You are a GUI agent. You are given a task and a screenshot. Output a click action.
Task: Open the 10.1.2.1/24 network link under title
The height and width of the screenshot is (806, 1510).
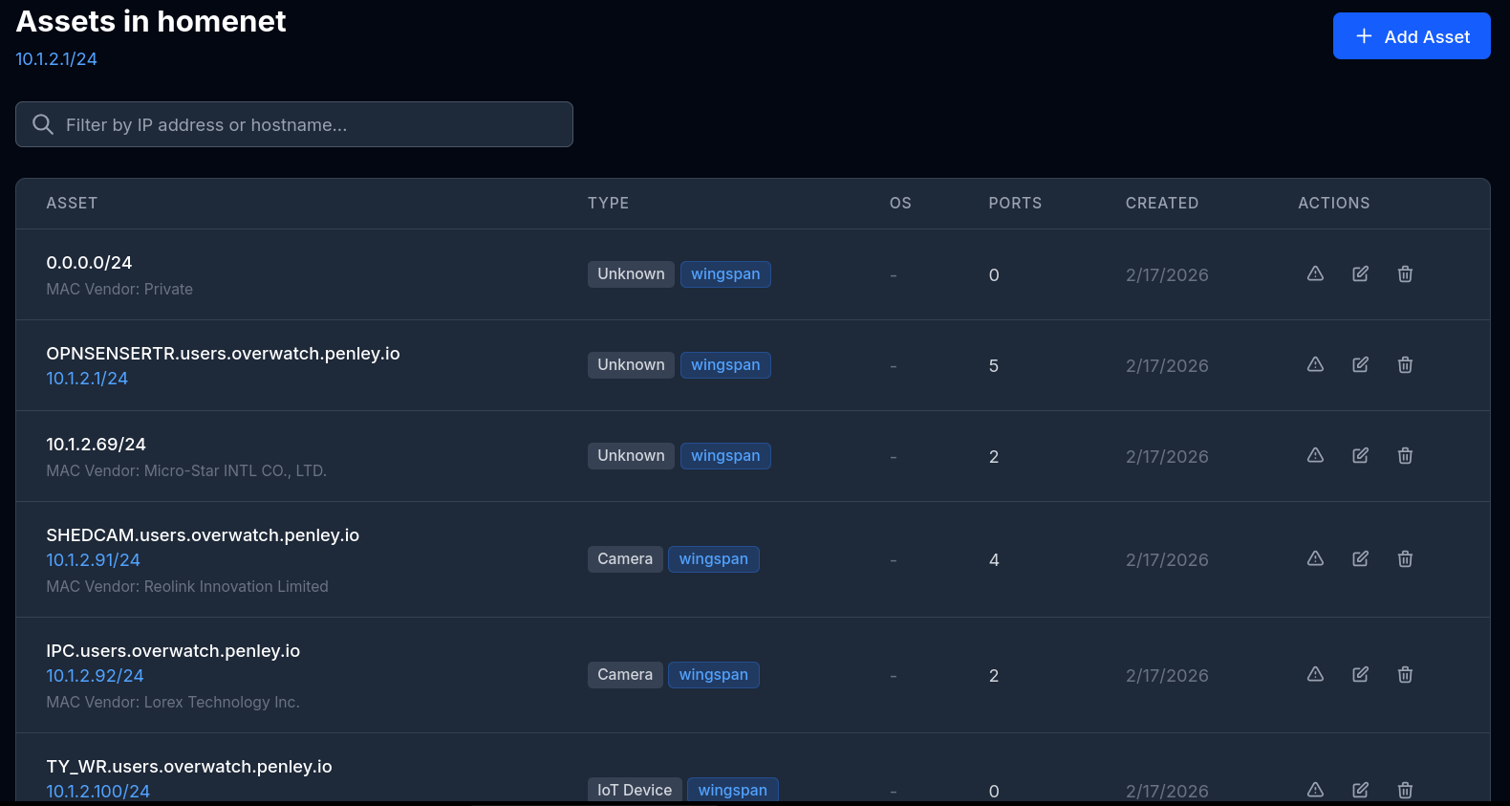click(x=56, y=59)
